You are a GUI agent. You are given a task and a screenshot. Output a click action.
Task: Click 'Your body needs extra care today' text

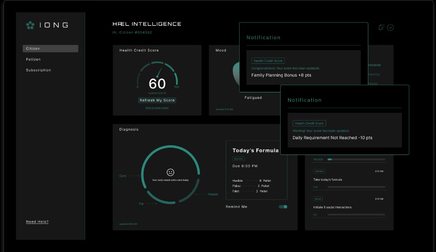click(x=170, y=180)
